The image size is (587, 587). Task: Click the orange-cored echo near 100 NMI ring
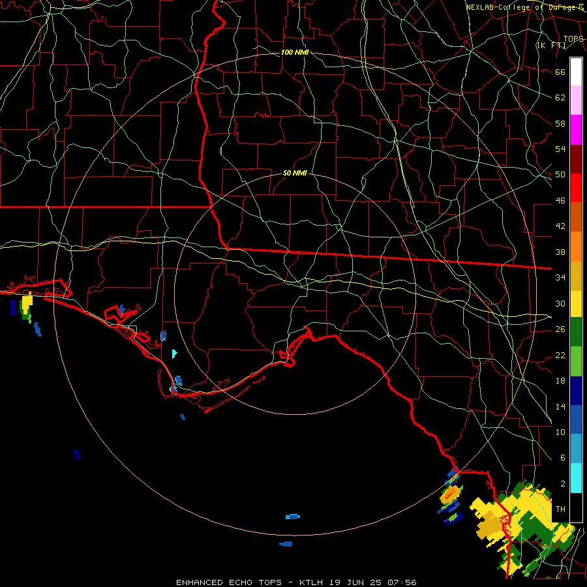tap(451, 494)
